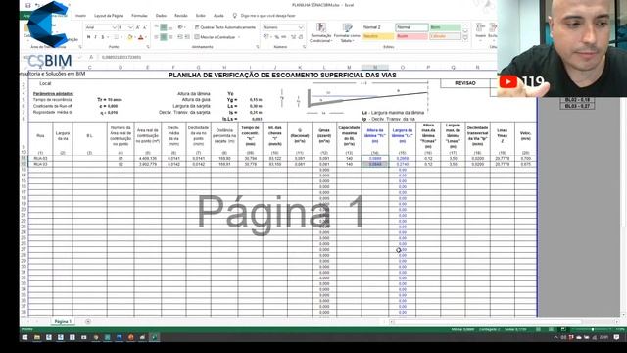This screenshot has height=353, width=627.
Task: Click the 'Diga-me o que você deseja fazer' box
Action: click(x=267, y=16)
